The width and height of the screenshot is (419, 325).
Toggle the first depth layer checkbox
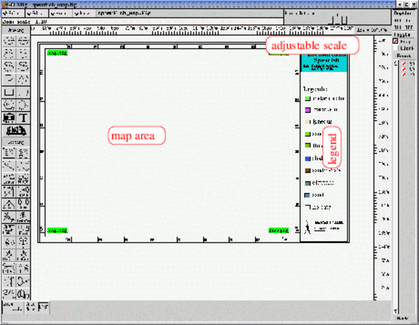point(404,63)
